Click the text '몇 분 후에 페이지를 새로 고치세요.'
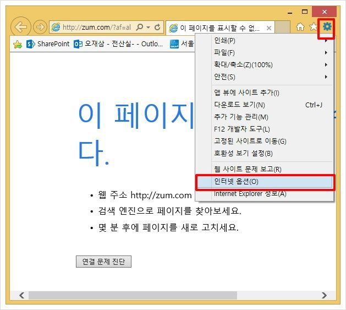Screen dimensions: 346x310 click(168, 227)
